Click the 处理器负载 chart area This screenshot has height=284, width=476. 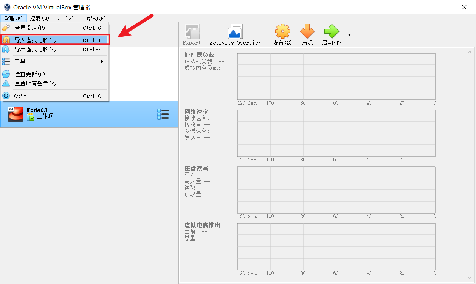point(336,76)
